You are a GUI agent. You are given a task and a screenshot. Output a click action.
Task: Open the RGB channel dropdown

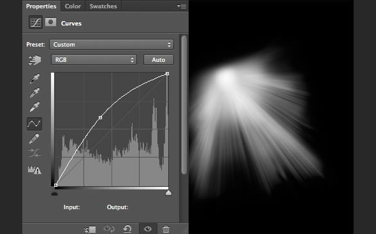[x=94, y=60]
